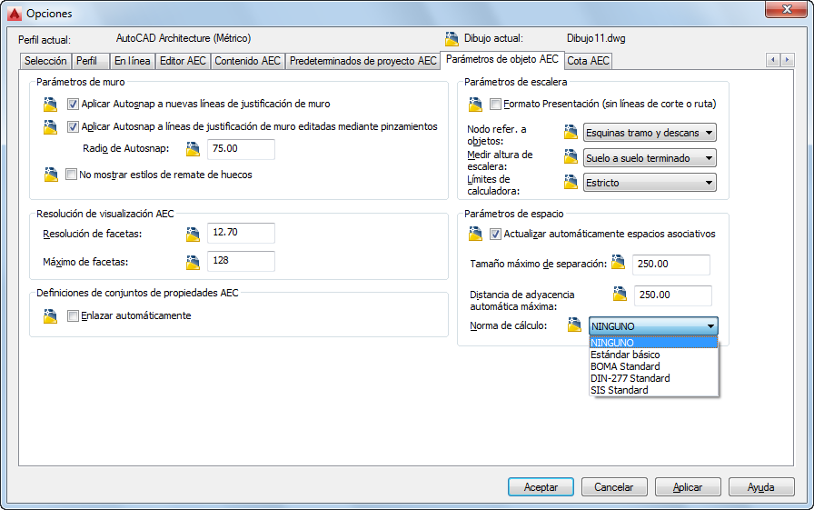Image resolution: width=814 pixels, height=510 pixels.
Task: Choose SIS Standard option
Action: (653, 391)
